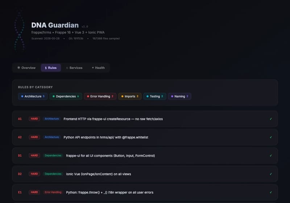Click rule ID A1

click(x=20, y=119)
